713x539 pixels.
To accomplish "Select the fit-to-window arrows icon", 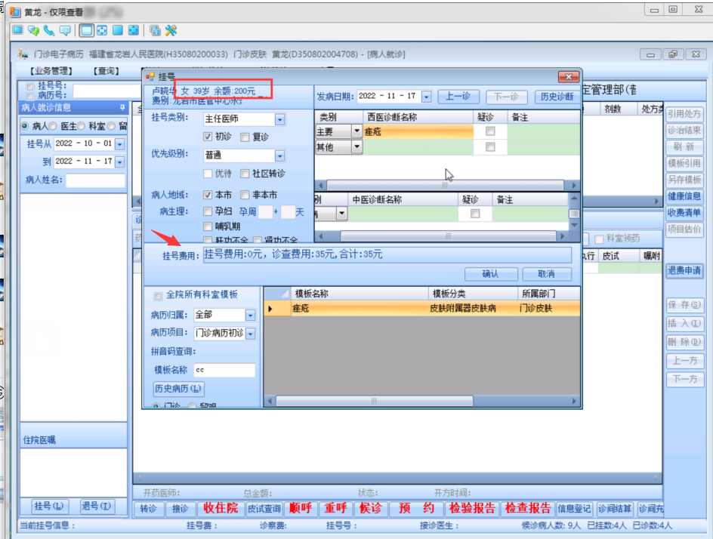I will click(x=102, y=30).
